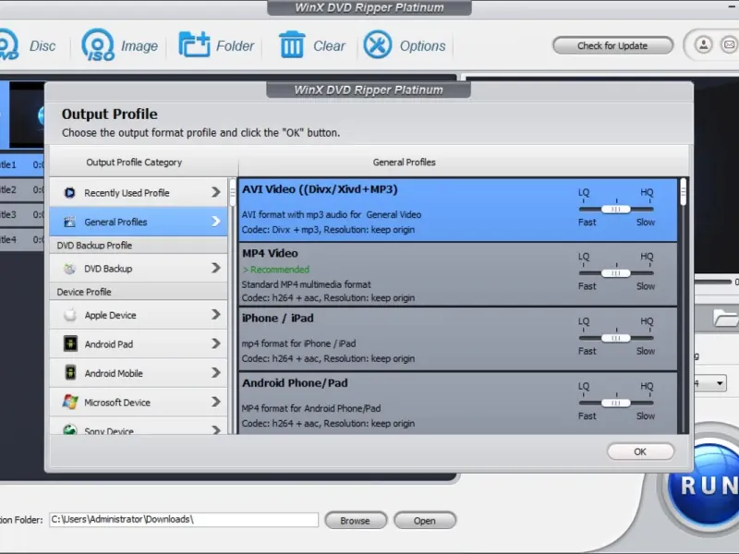Click the Recently Used Profile icon
The height and width of the screenshot is (554, 739).
tap(70, 192)
